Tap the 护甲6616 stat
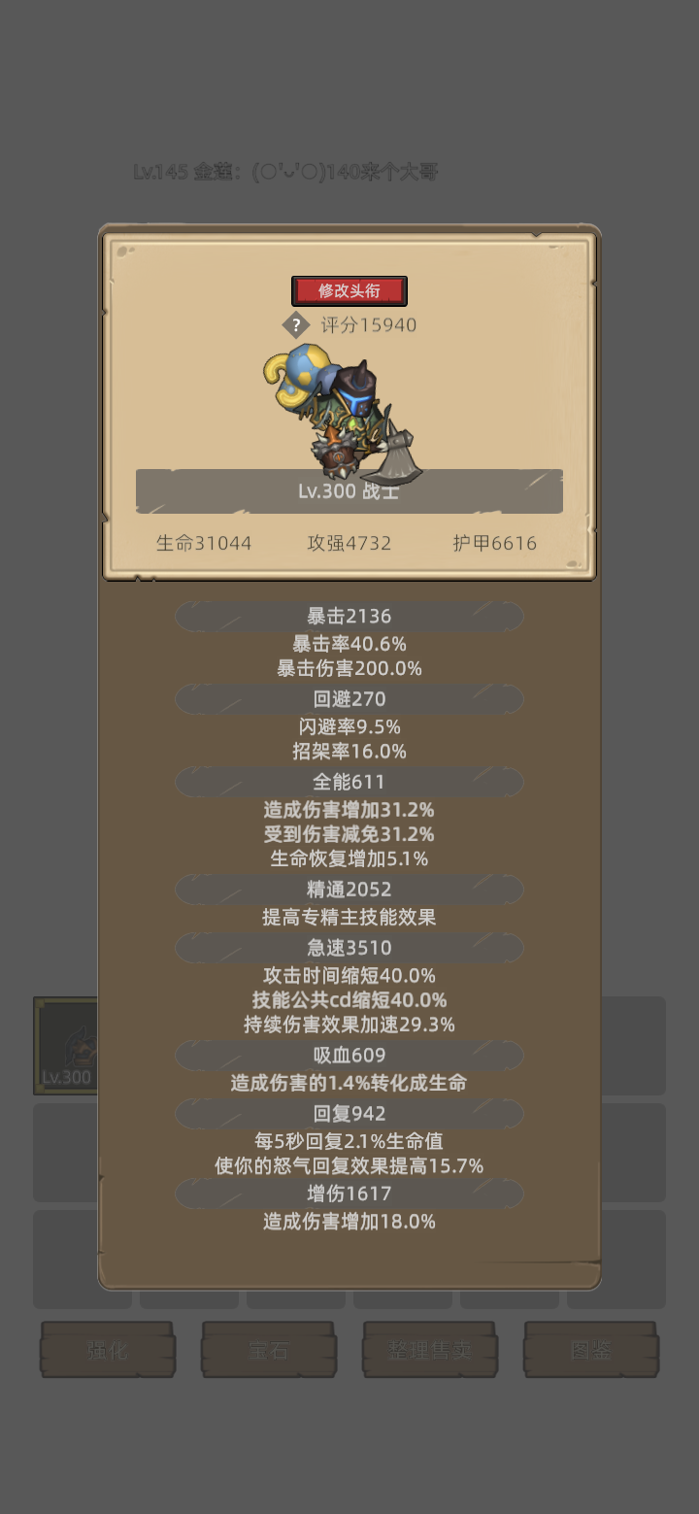The image size is (699, 1514). pyautogui.click(x=494, y=543)
